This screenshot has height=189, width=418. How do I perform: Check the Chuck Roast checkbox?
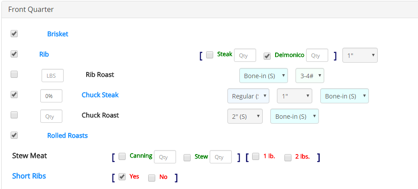[x=14, y=115]
